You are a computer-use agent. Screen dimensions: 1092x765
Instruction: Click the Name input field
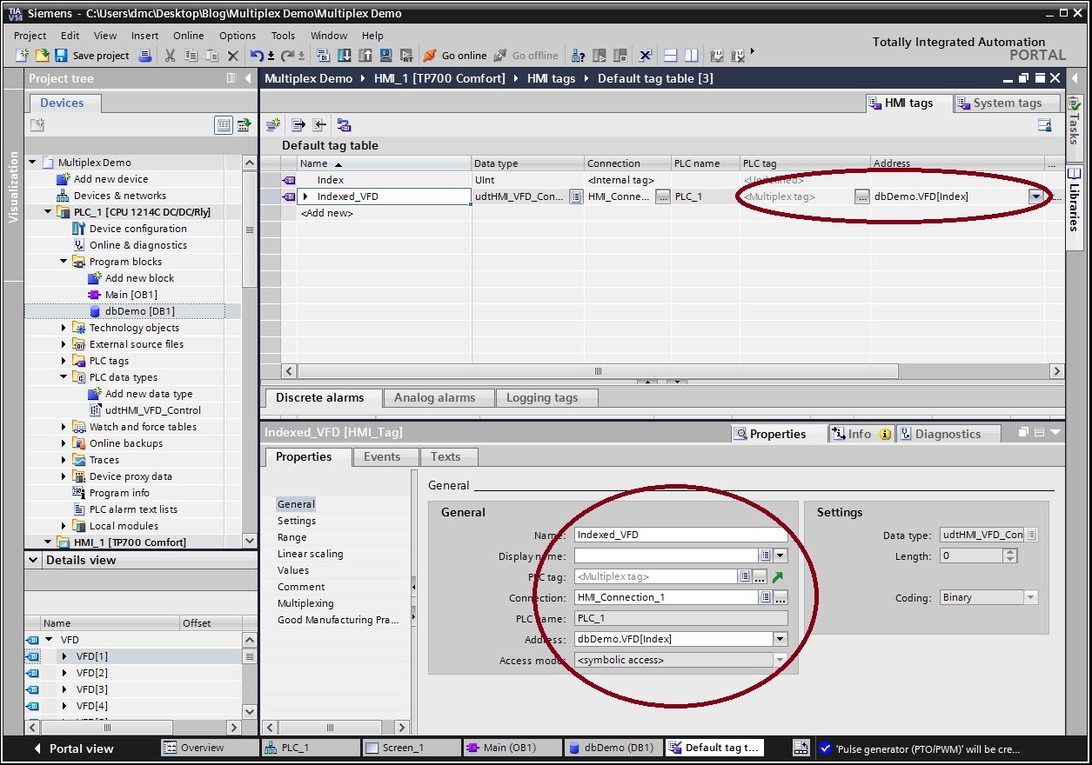pos(680,535)
